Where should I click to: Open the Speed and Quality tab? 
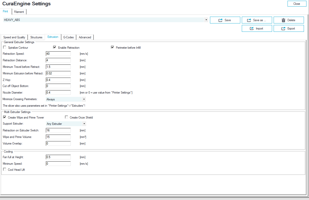coord(14,37)
